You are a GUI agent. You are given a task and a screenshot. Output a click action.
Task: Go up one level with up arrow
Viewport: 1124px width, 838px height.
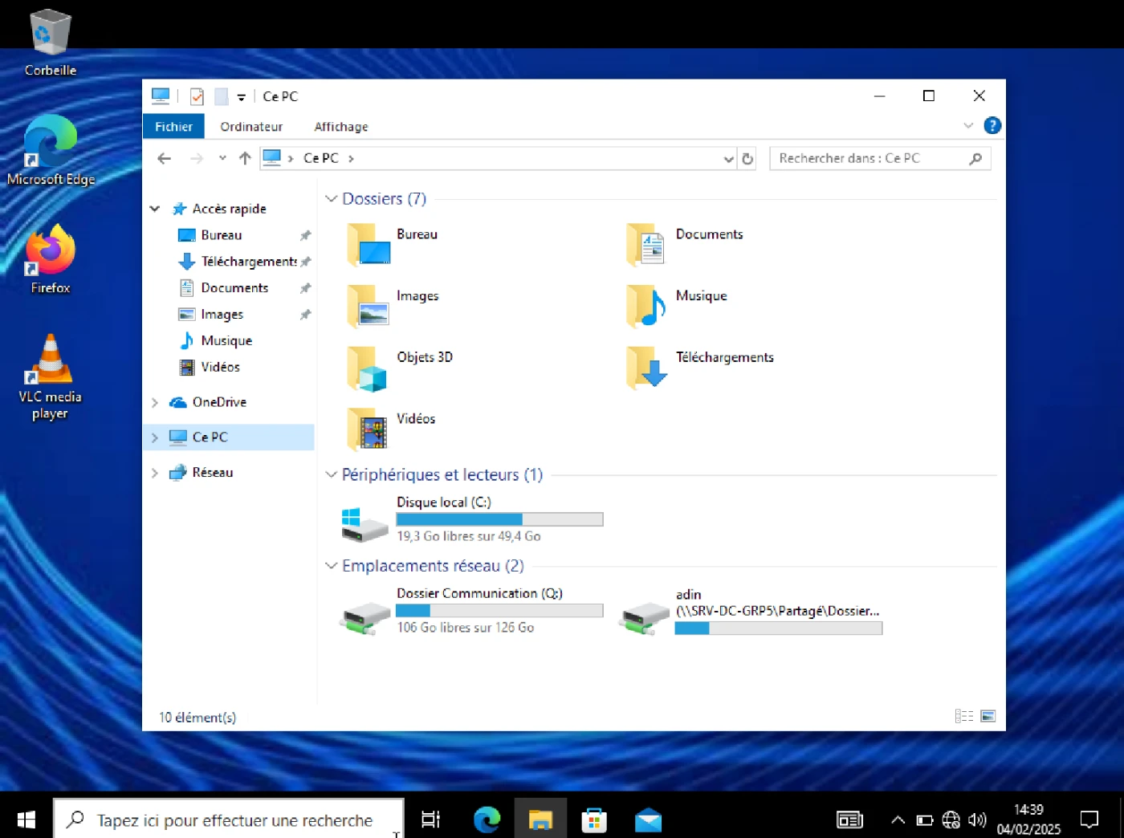point(245,159)
